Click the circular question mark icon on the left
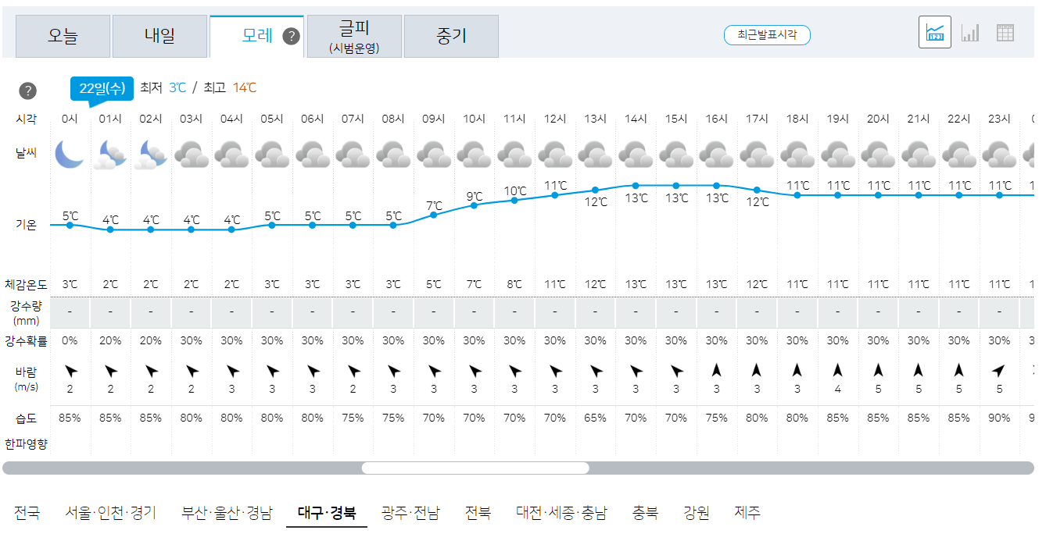 click(x=28, y=91)
